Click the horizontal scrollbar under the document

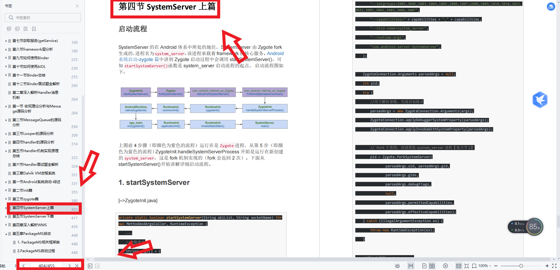pos(322,259)
